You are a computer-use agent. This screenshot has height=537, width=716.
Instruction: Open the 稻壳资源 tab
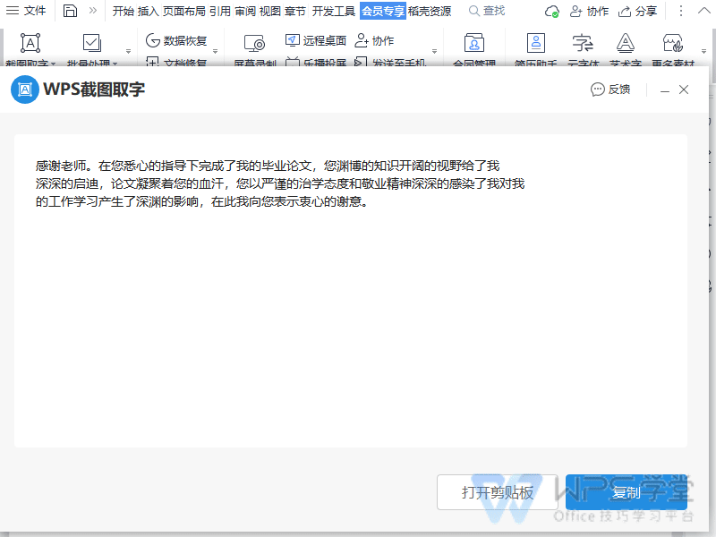[430, 11]
